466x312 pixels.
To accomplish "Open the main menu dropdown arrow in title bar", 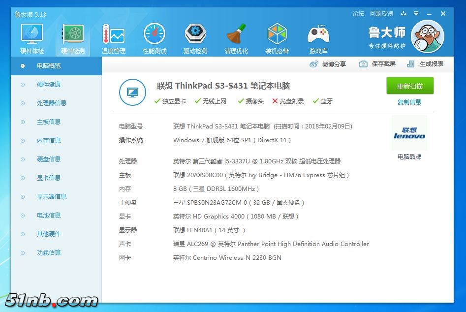I will click(x=416, y=14).
